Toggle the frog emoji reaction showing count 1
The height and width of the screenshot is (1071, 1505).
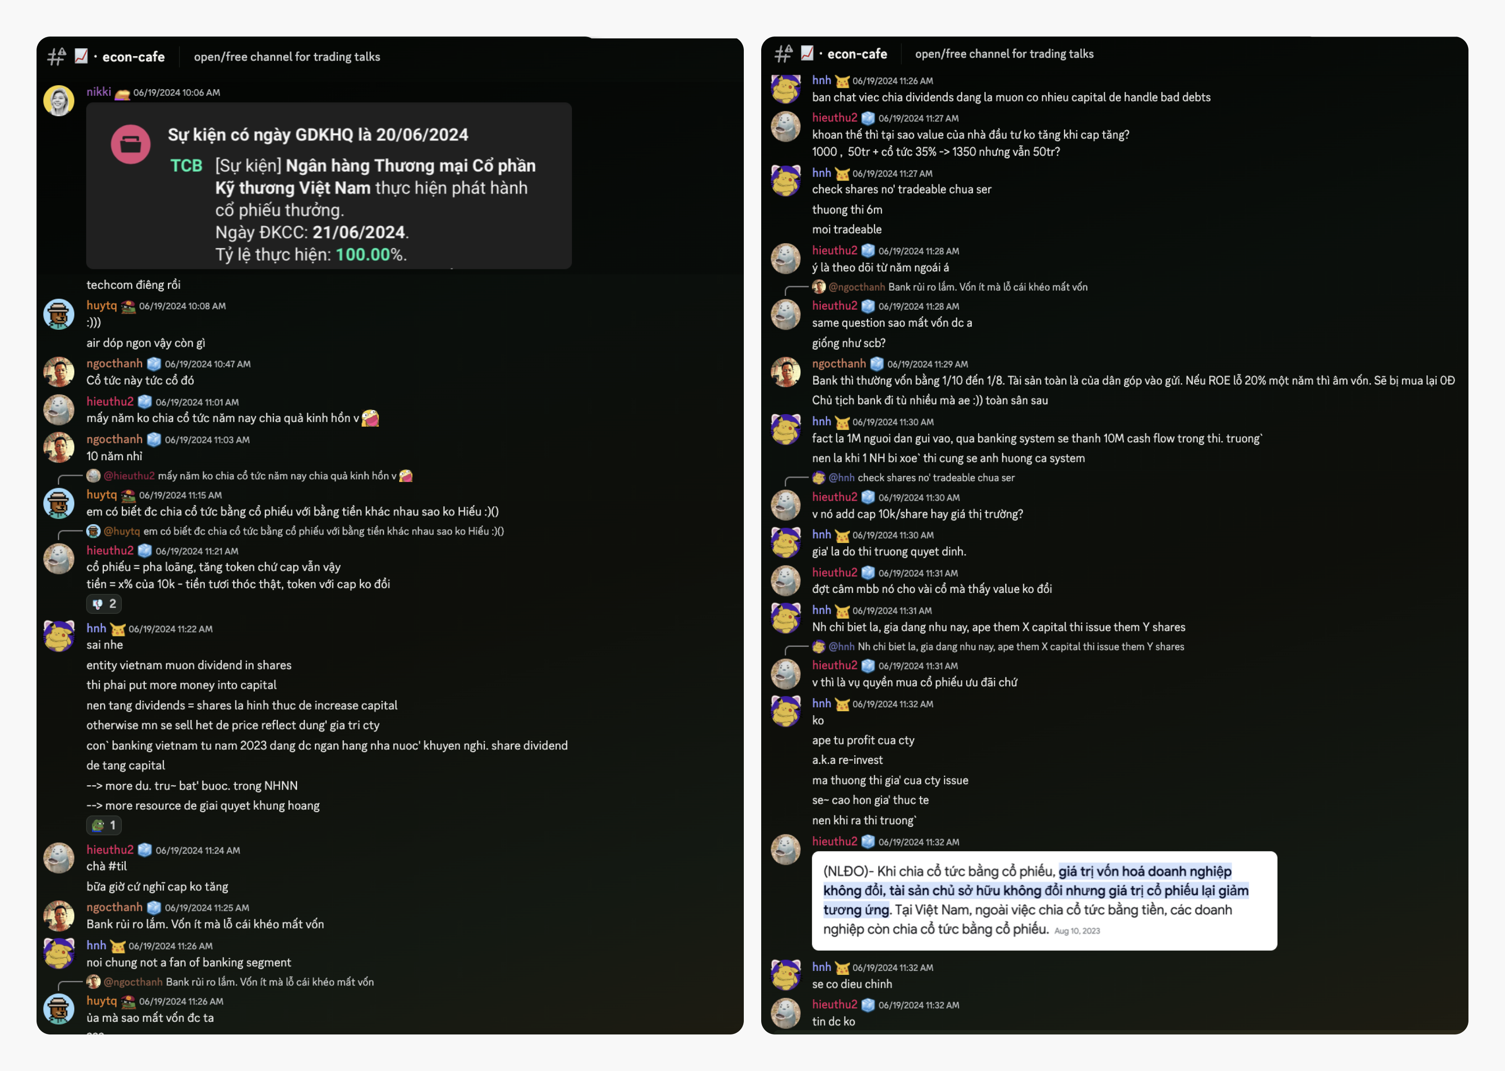pos(104,826)
